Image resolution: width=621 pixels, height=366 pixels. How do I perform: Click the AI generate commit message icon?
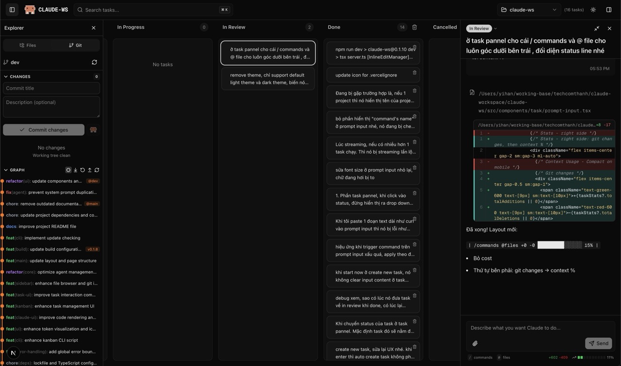pyautogui.click(x=93, y=130)
